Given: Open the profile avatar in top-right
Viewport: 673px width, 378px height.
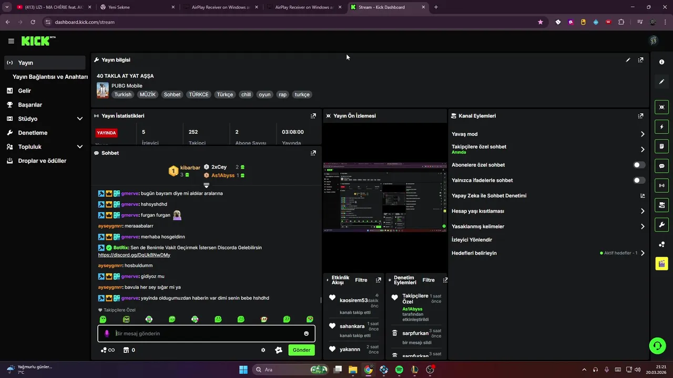Looking at the screenshot, I should pyautogui.click(x=654, y=40).
